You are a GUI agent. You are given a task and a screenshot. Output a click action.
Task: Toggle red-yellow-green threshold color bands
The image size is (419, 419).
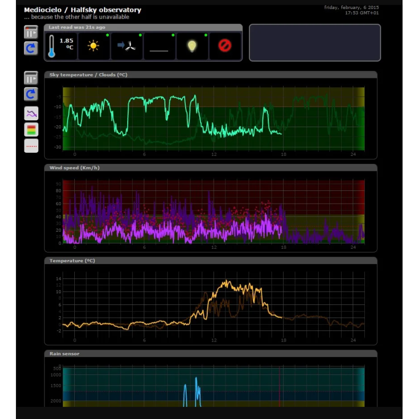[31, 129]
